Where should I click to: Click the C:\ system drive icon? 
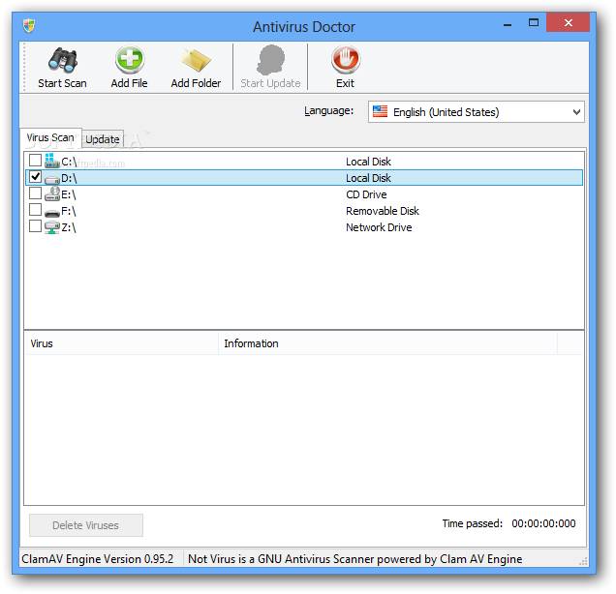(52, 161)
